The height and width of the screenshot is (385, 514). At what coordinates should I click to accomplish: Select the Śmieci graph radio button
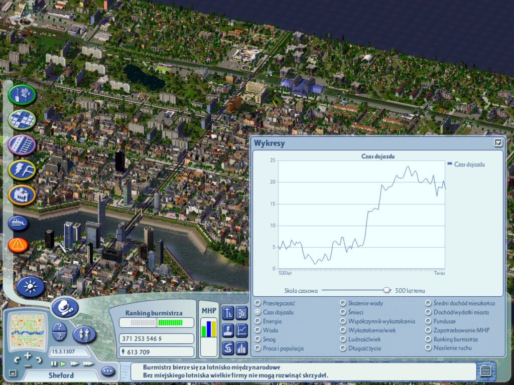click(343, 312)
